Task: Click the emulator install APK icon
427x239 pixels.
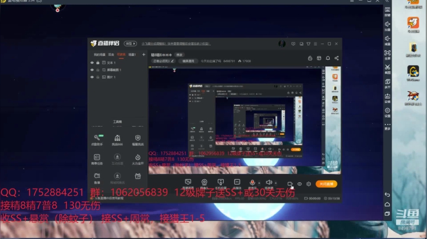Action: coord(387,98)
